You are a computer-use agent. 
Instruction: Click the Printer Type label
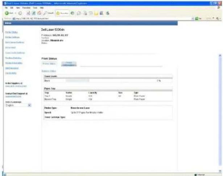pyautogui.click(x=50, y=108)
